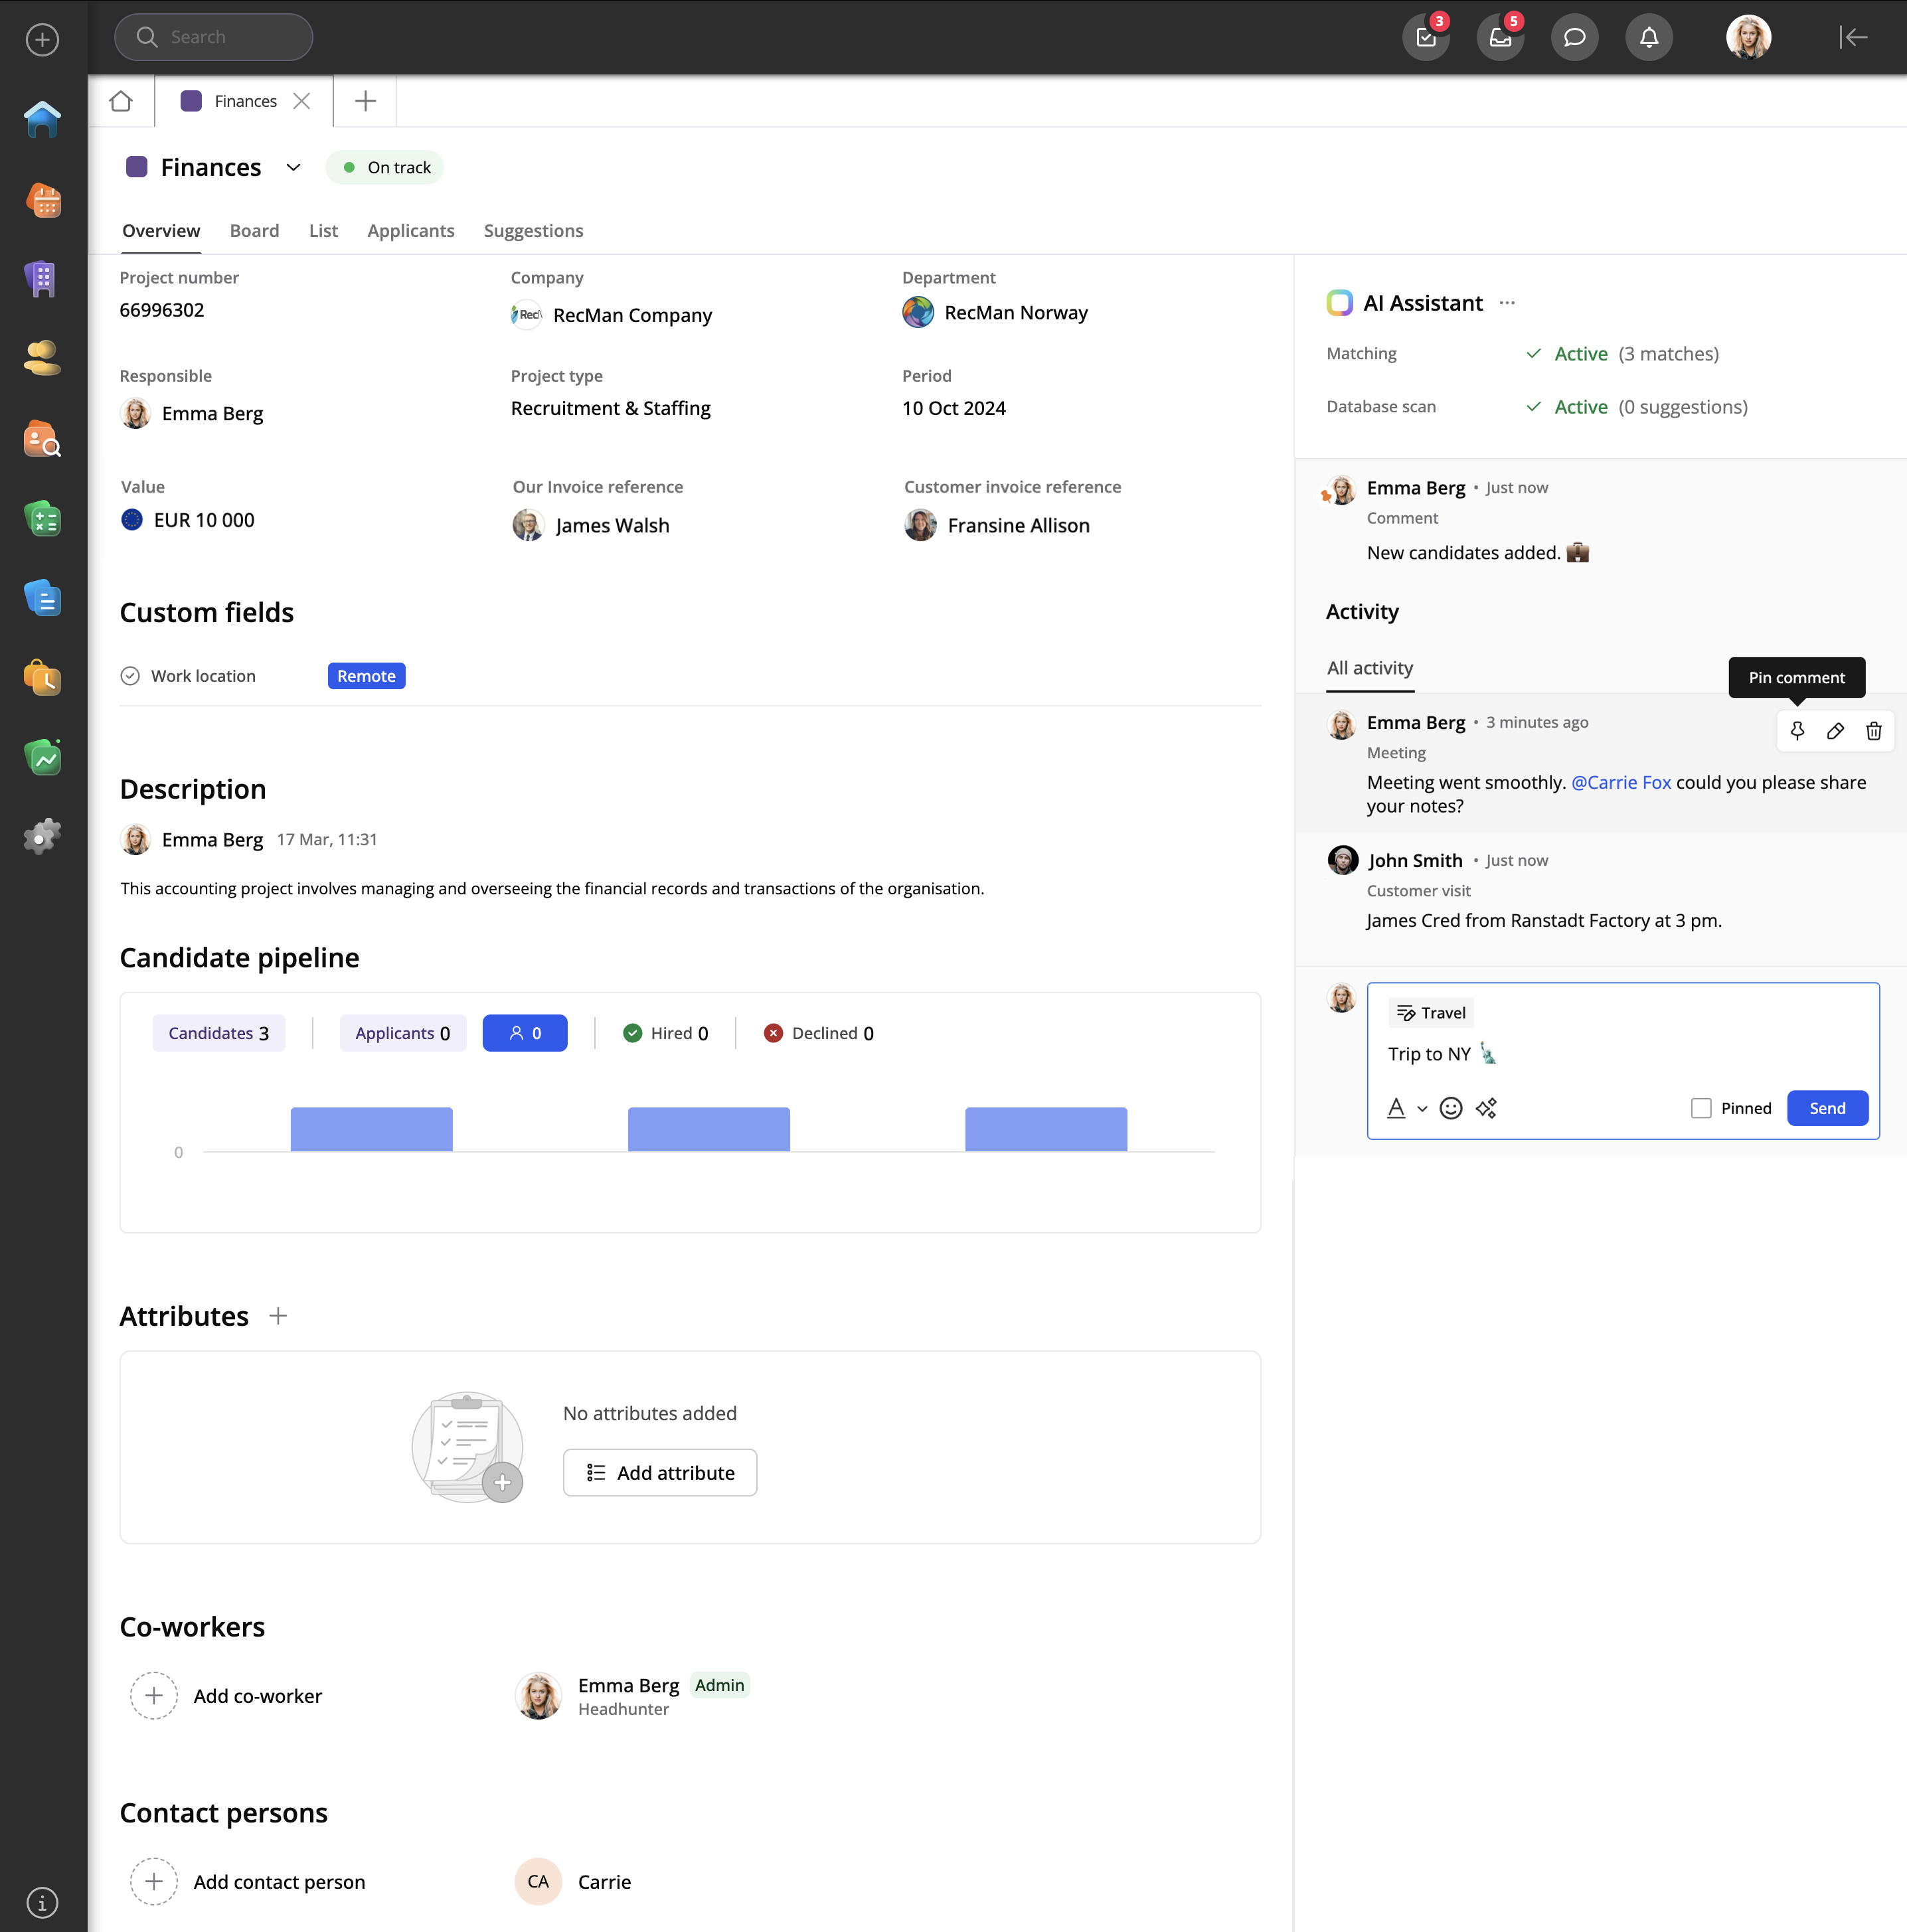
Task: Click Add contact person
Action: tap(248, 1882)
